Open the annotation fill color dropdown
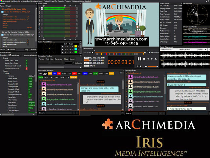Screen dimensions: 210x158 tap(73, 63)
